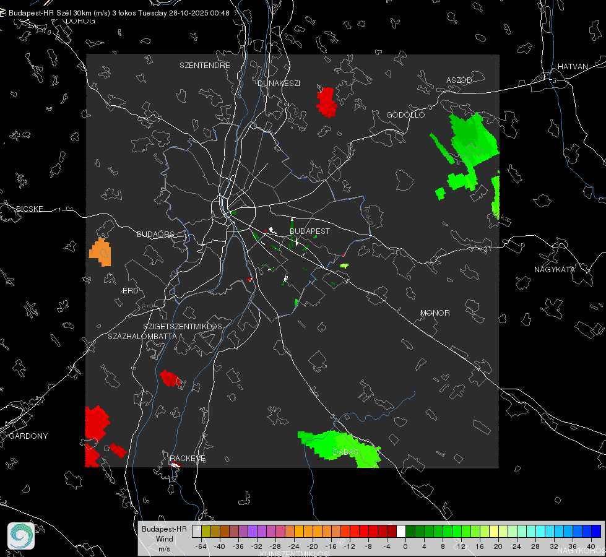Click the "-64" legend tick value
The image size is (606, 557).
click(x=201, y=546)
